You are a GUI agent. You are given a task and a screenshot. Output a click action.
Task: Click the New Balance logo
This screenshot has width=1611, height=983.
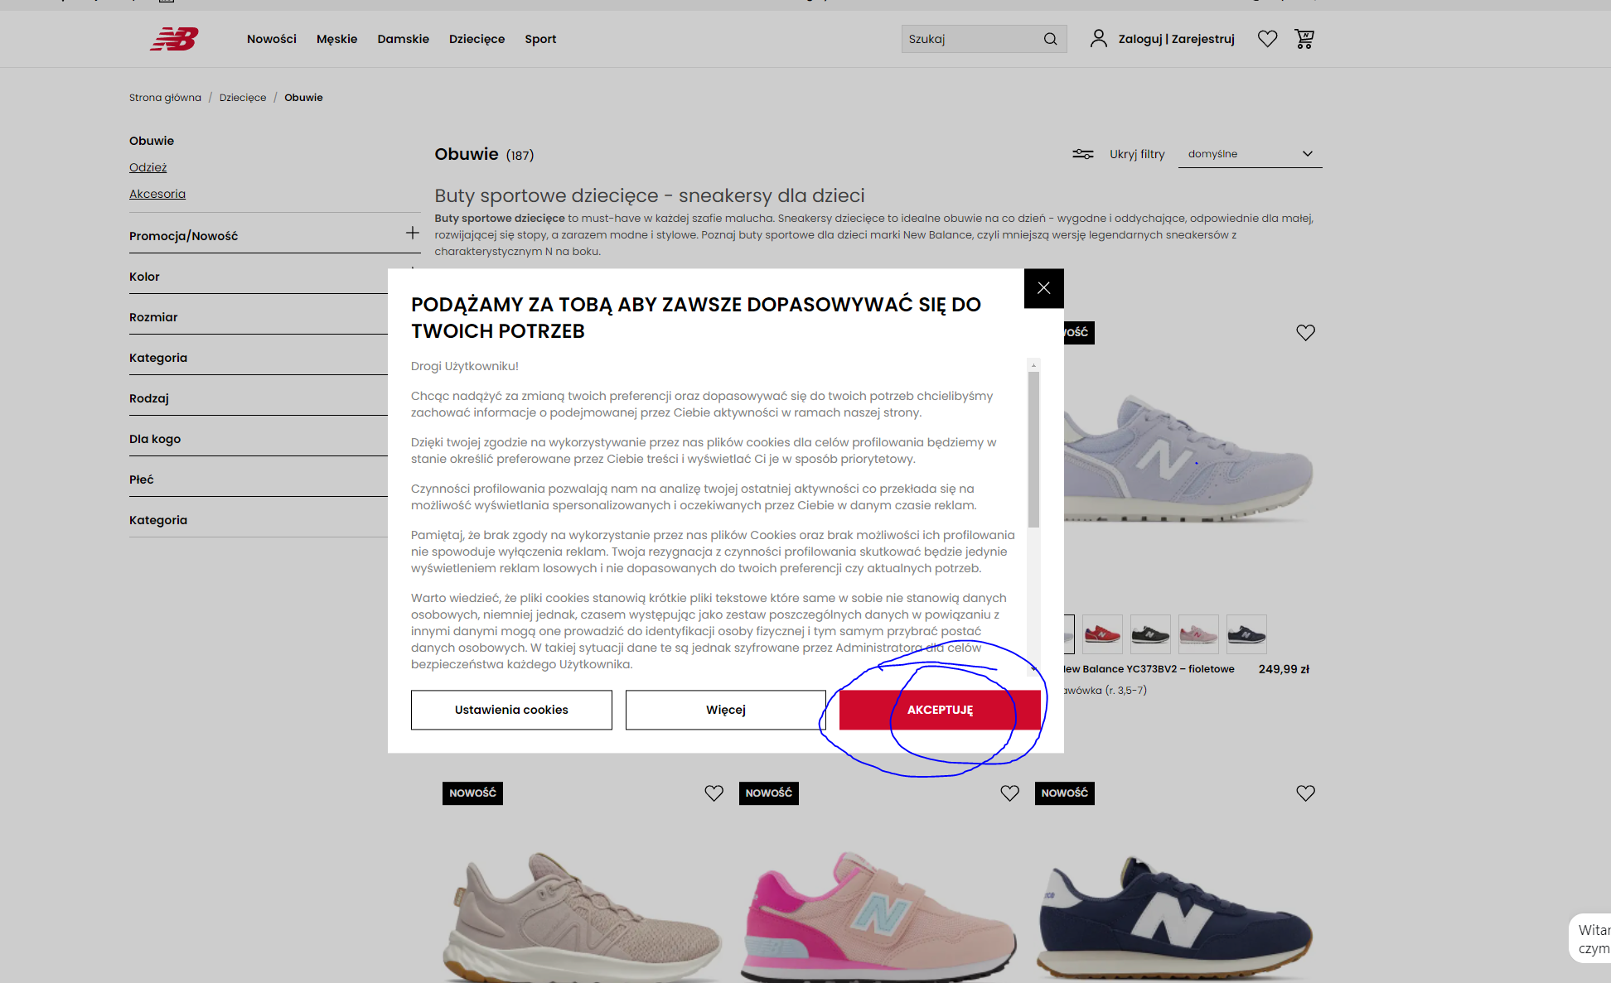174,39
